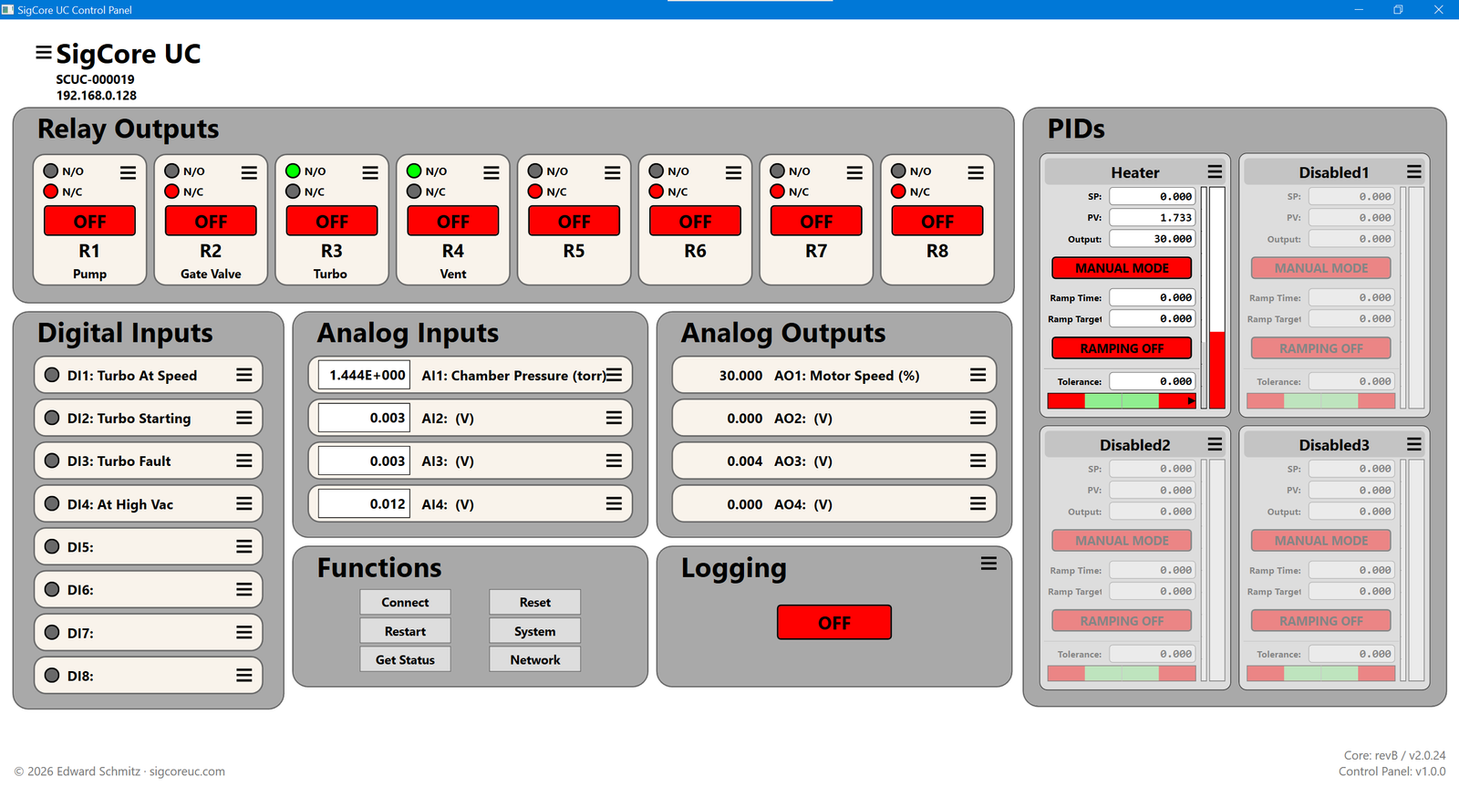The height and width of the screenshot is (787, 1459).
Task: Open the Logging panel menu icon
Action: pos(988,564)
